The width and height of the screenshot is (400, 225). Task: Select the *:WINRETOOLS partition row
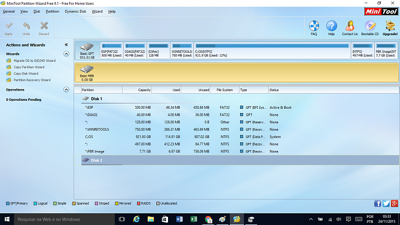pos(240,130)
